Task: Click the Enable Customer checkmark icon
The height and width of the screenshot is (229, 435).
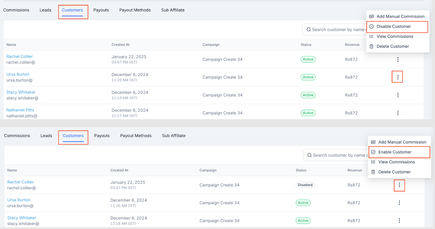Action: (373, 152)
